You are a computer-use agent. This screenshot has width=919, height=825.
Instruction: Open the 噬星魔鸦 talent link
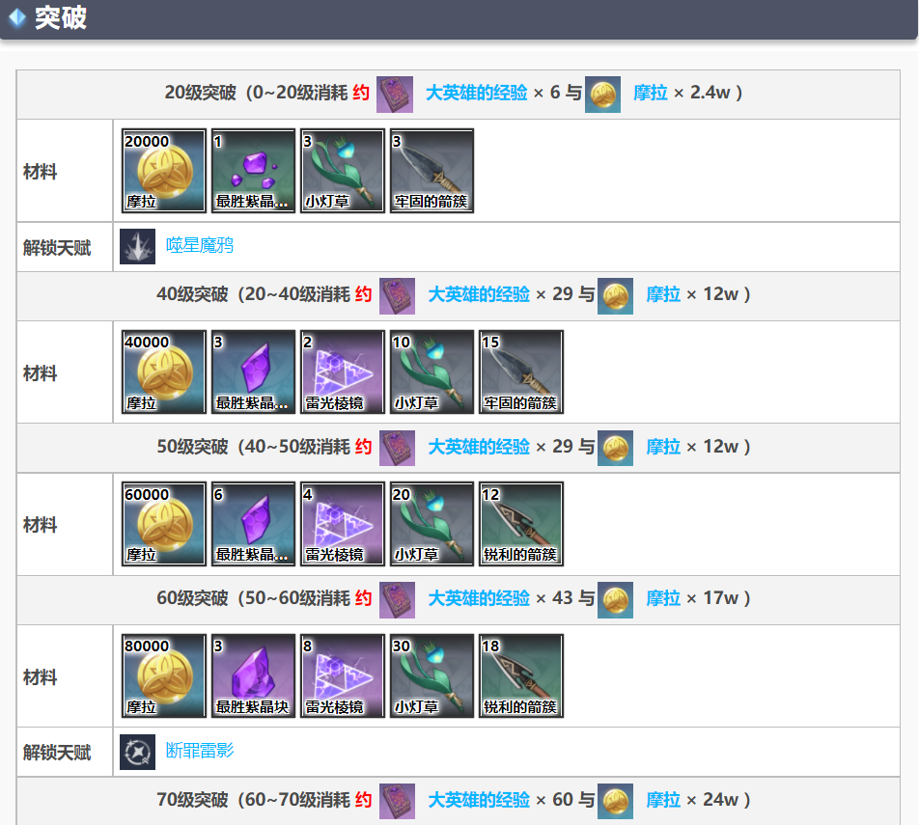coord(199,245)
